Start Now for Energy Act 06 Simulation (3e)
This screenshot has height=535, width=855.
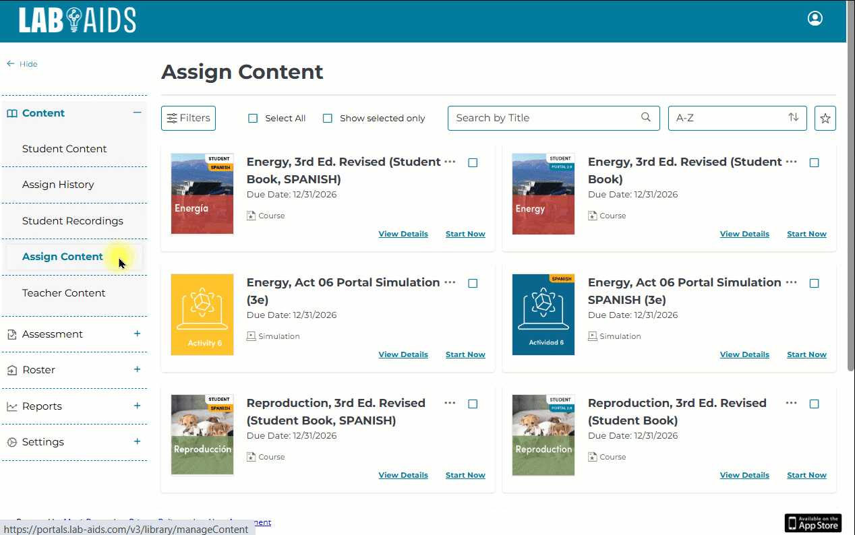click(465, 354)
